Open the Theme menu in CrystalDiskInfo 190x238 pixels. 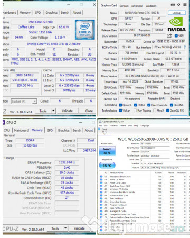click(123, 126)
